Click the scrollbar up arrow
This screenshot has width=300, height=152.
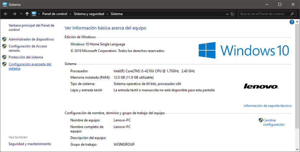297,22
